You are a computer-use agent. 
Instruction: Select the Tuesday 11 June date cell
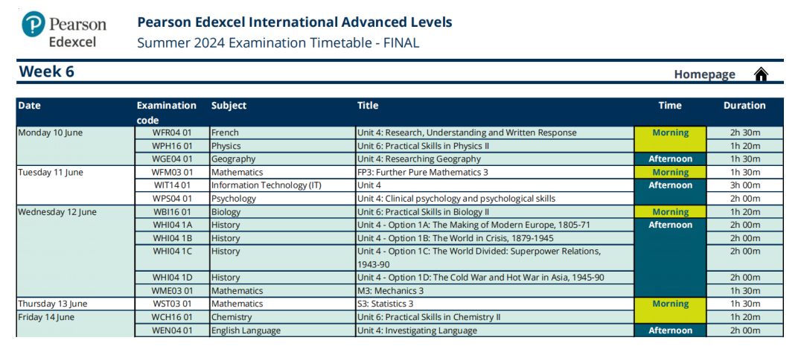tap(75, 185)
